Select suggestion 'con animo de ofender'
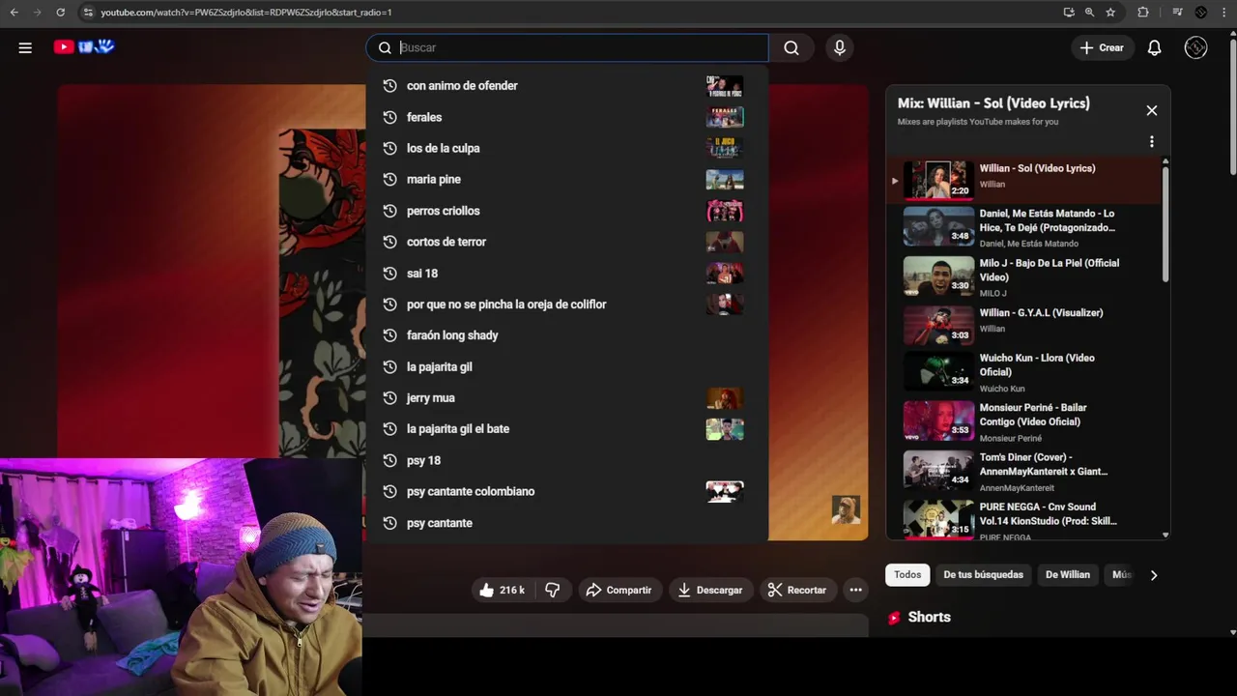Screen dimensions: 1237x696 [x=567, y=86]
